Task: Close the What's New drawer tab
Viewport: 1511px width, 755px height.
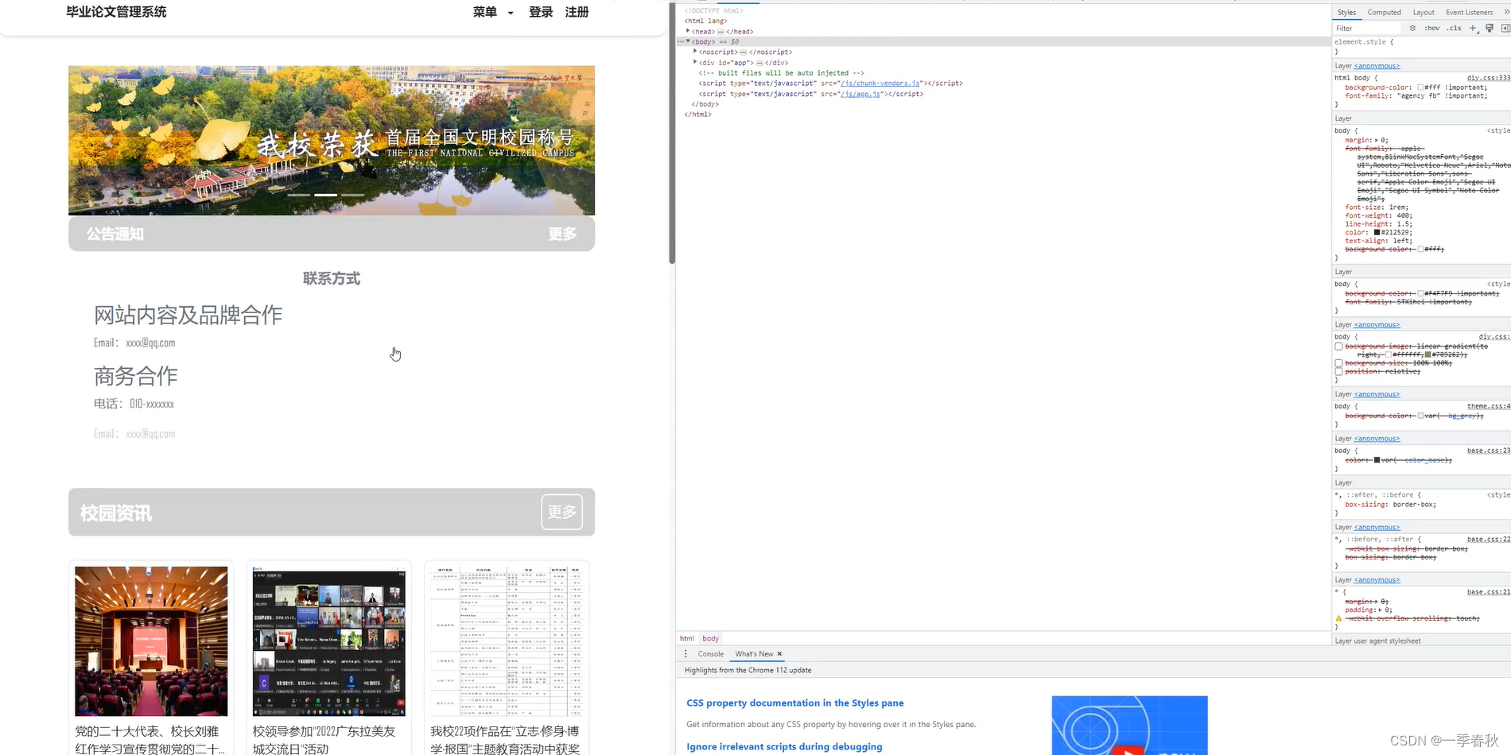Action: coord(779,654)
